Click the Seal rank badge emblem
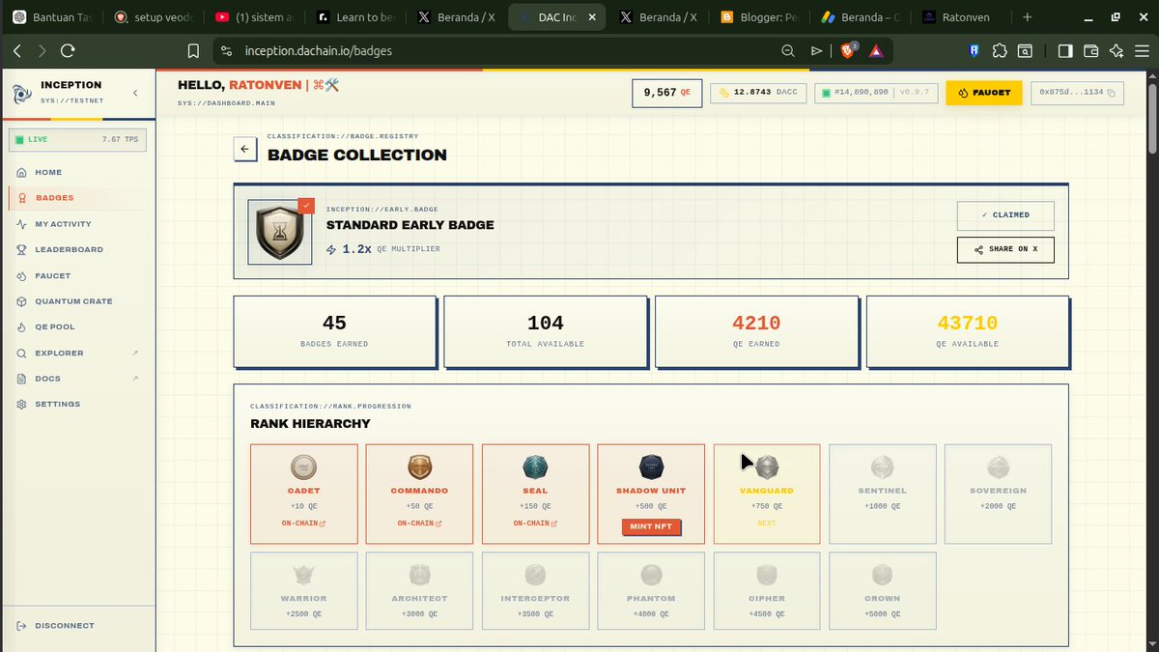Image resolution: width=1159 pixels, height=652 pixels. [x=536, y=468]
